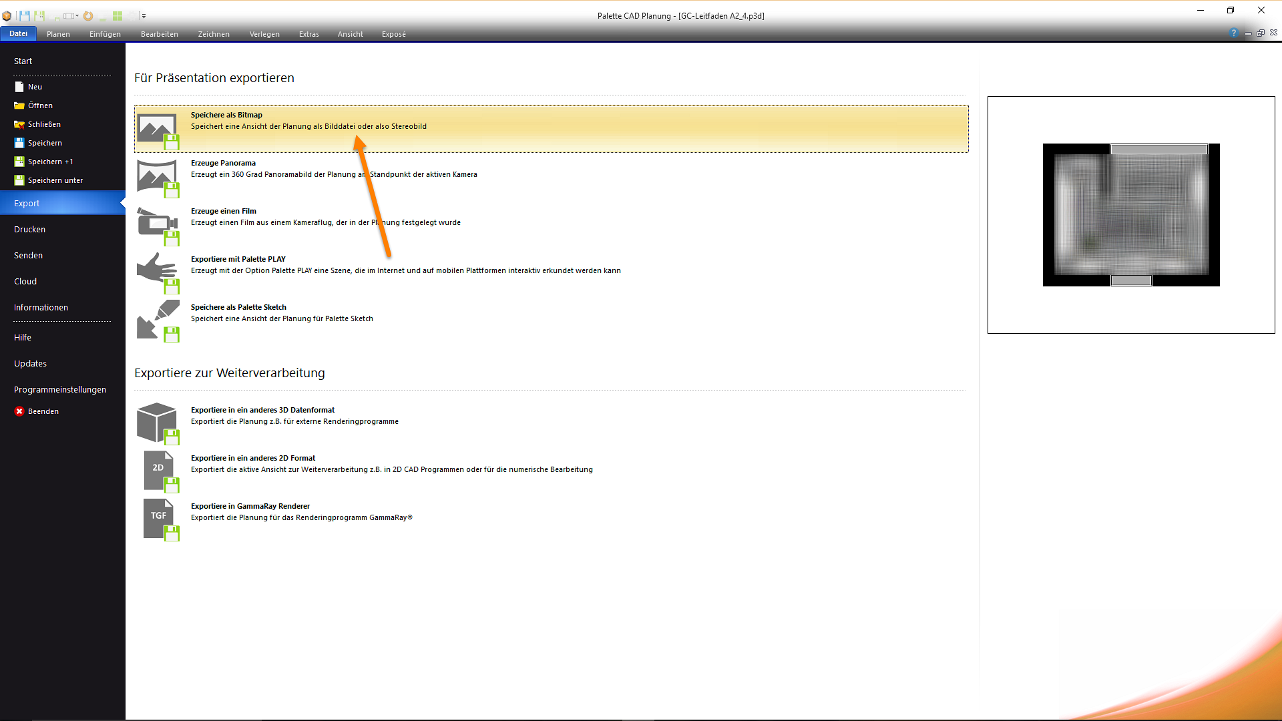Open the Extras ribbon tab

click(x=308, y=34)
